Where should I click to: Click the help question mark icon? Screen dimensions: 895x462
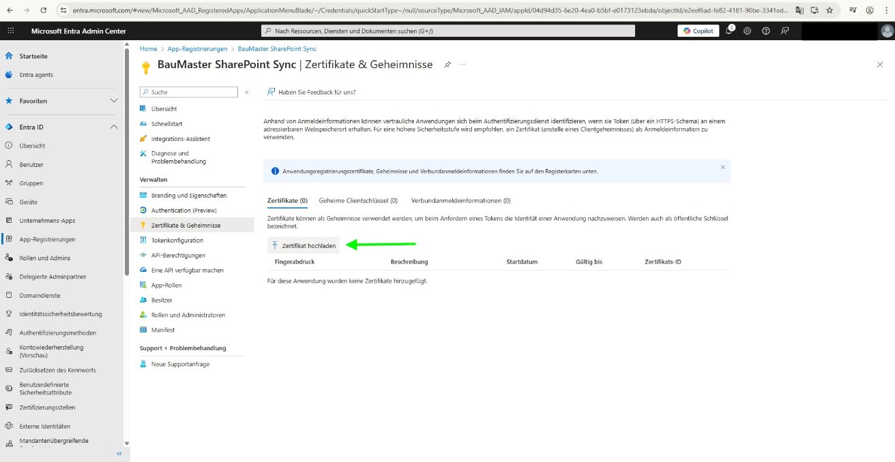click(766, 31)
